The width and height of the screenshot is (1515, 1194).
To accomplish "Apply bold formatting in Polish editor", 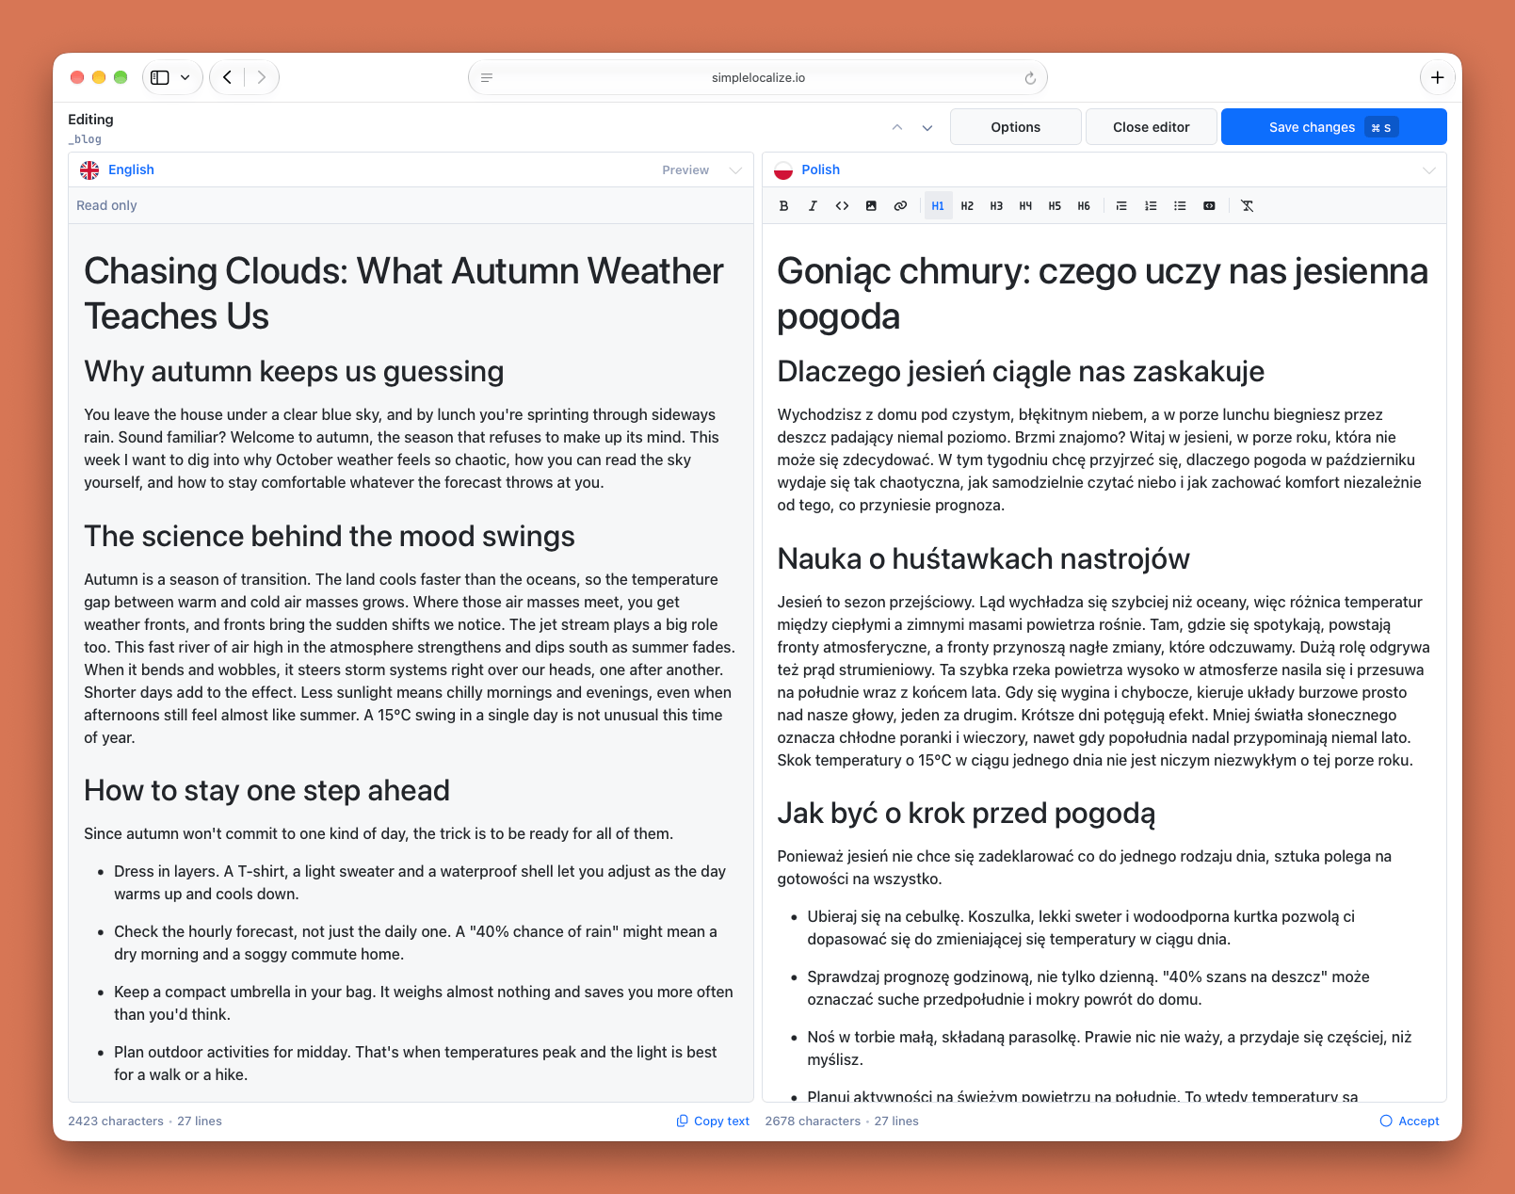I will [783, 205].
